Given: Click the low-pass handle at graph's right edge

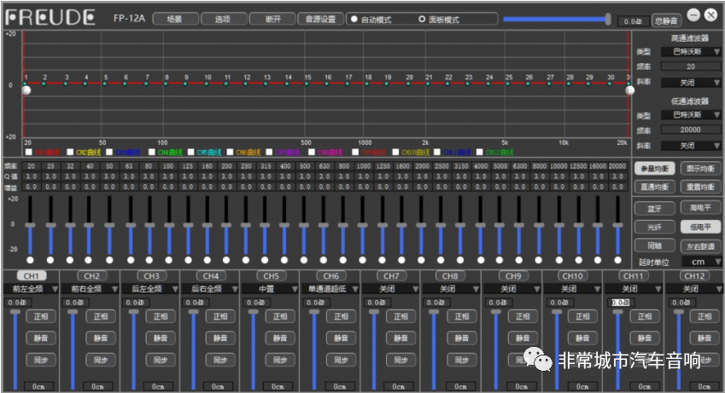Looking at the screenshot, I should pyautogui.click(x=629, y=90).
